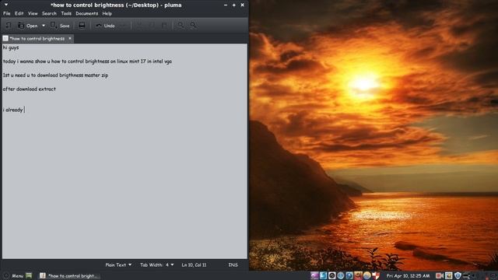This screenshot has width=498, height=280.
Task: Select the pluma window entry in the taskbar
Action: (69, 276)
